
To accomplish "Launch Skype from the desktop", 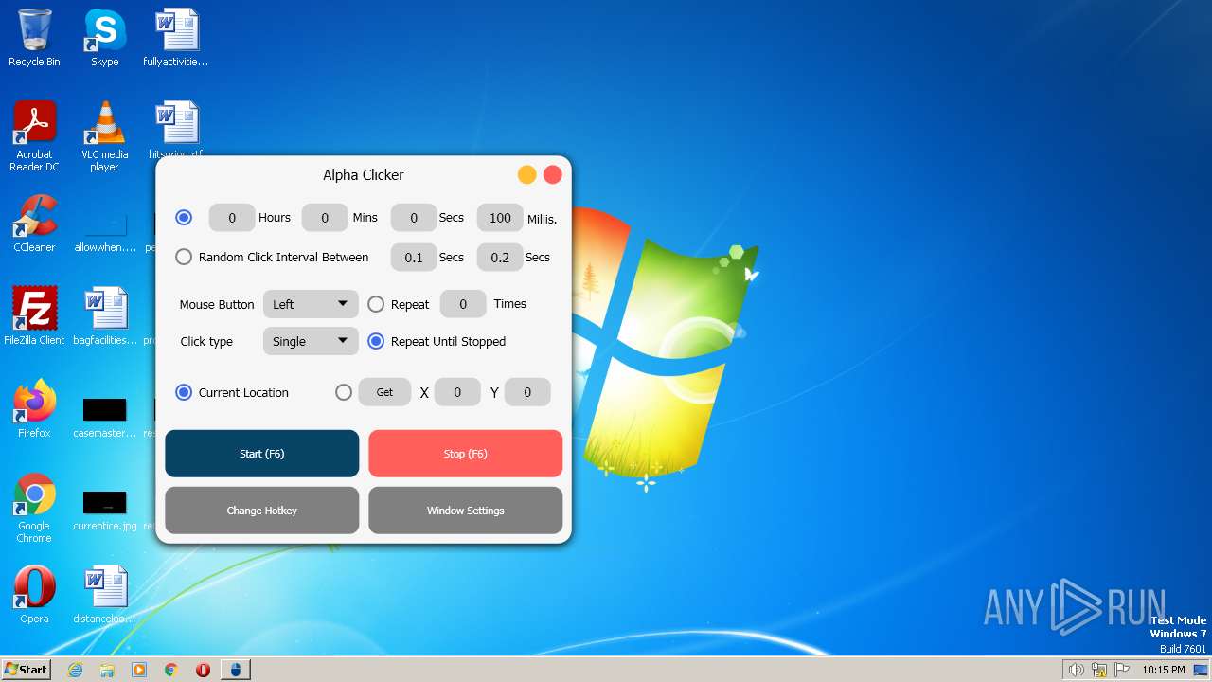I will pos(104,38).
